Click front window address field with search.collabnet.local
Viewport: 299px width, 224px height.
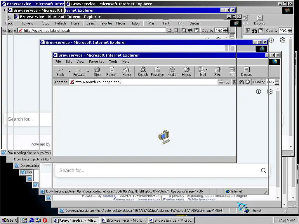pyautogui.click(x=143, y=82)
